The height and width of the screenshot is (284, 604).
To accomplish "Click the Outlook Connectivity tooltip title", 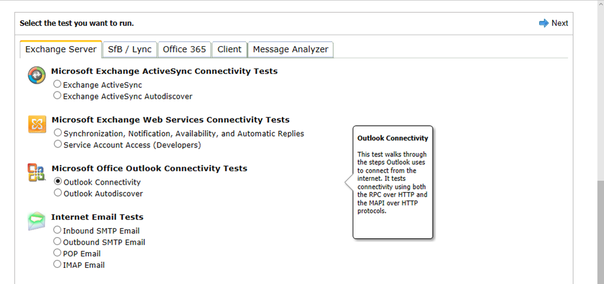I will click(x=392, y=138).
